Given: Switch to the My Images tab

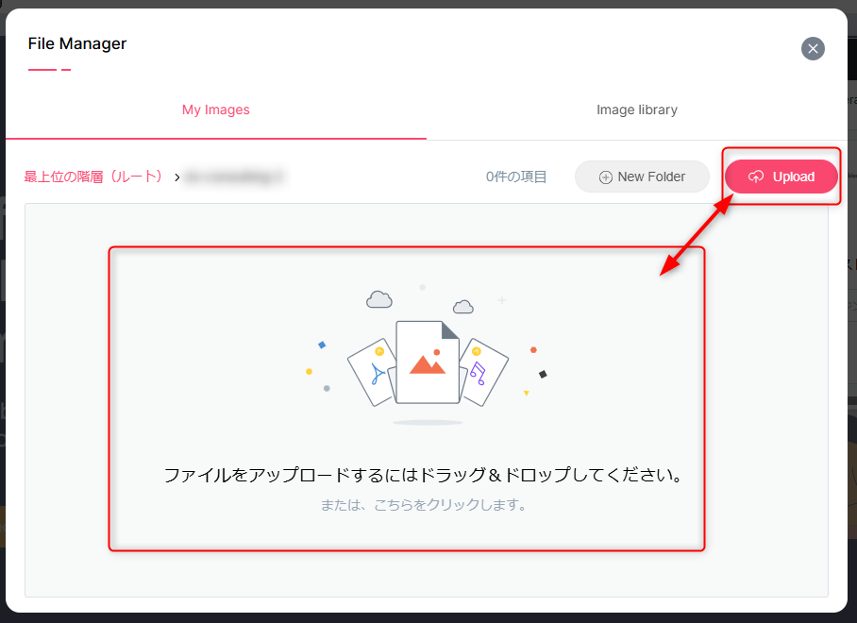Looking at the screenshot, I should pos(215,109).
